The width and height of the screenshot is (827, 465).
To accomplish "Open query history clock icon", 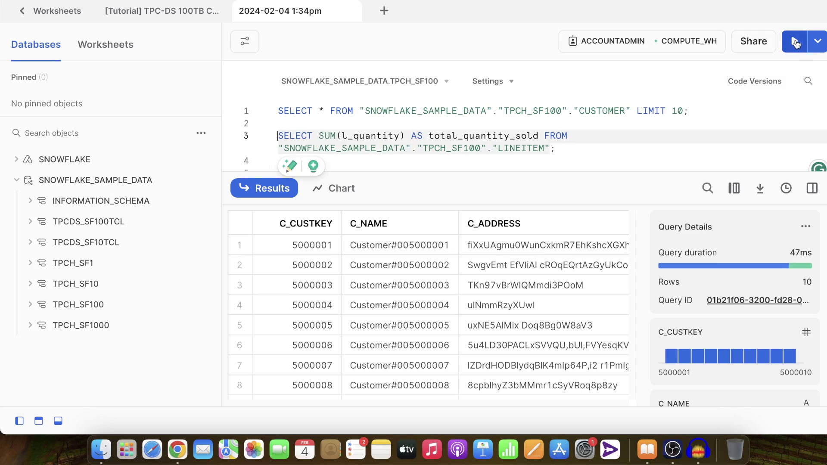I will 786,188.
